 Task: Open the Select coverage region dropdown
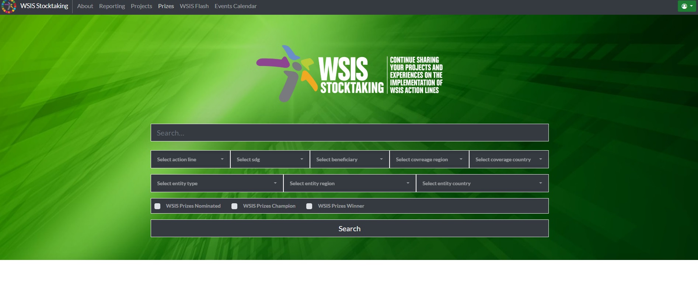click(429, 159)
